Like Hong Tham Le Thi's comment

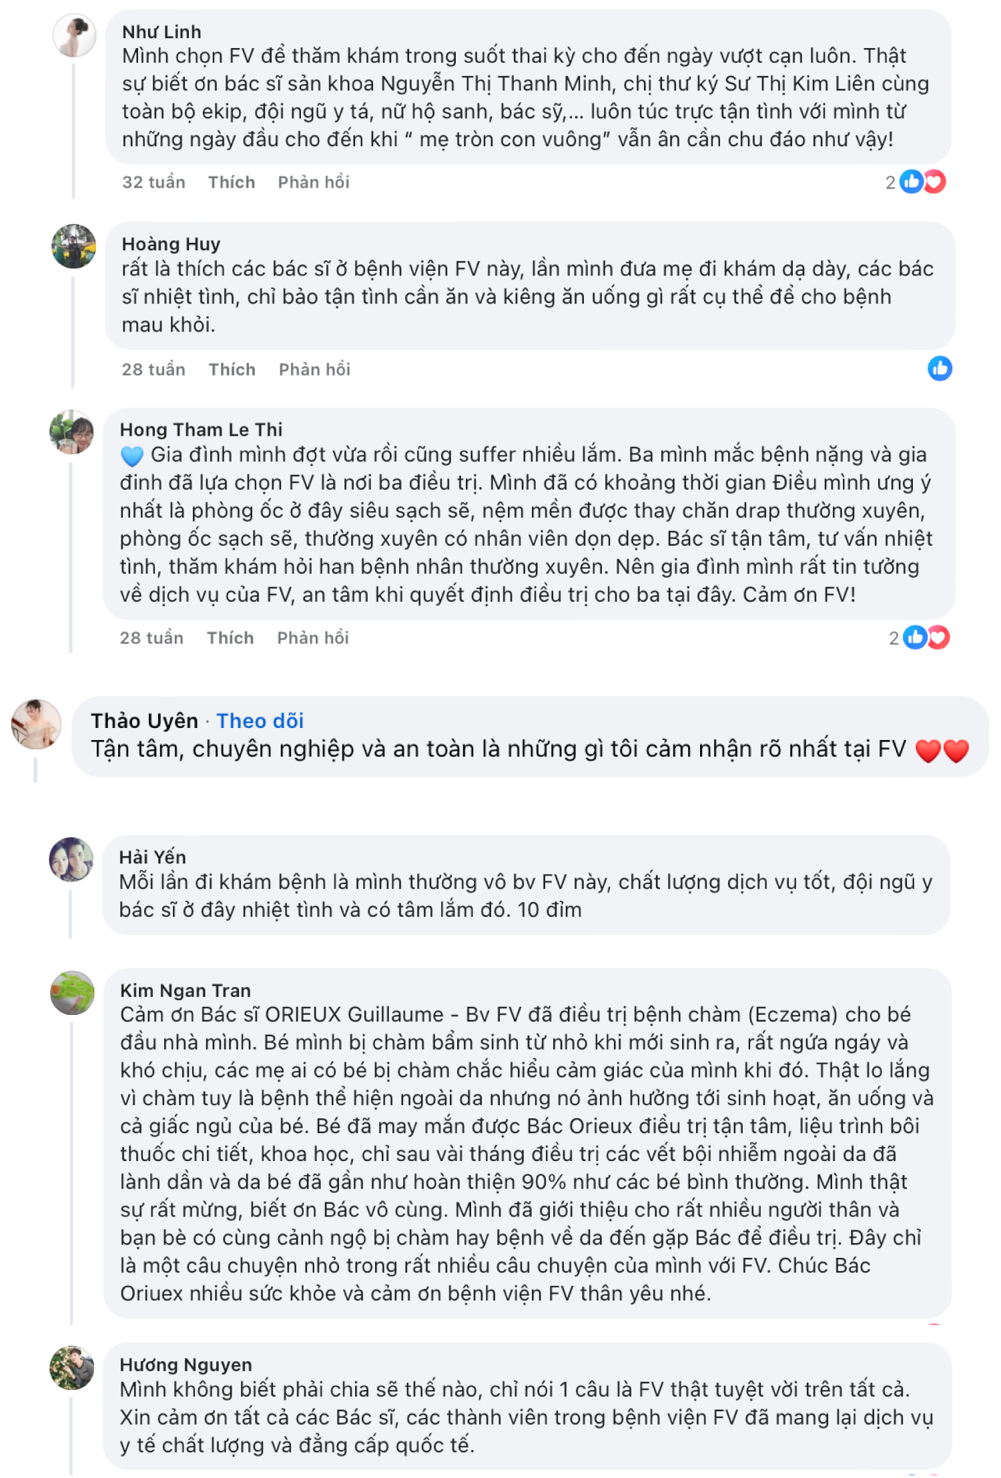click(230, 638)
